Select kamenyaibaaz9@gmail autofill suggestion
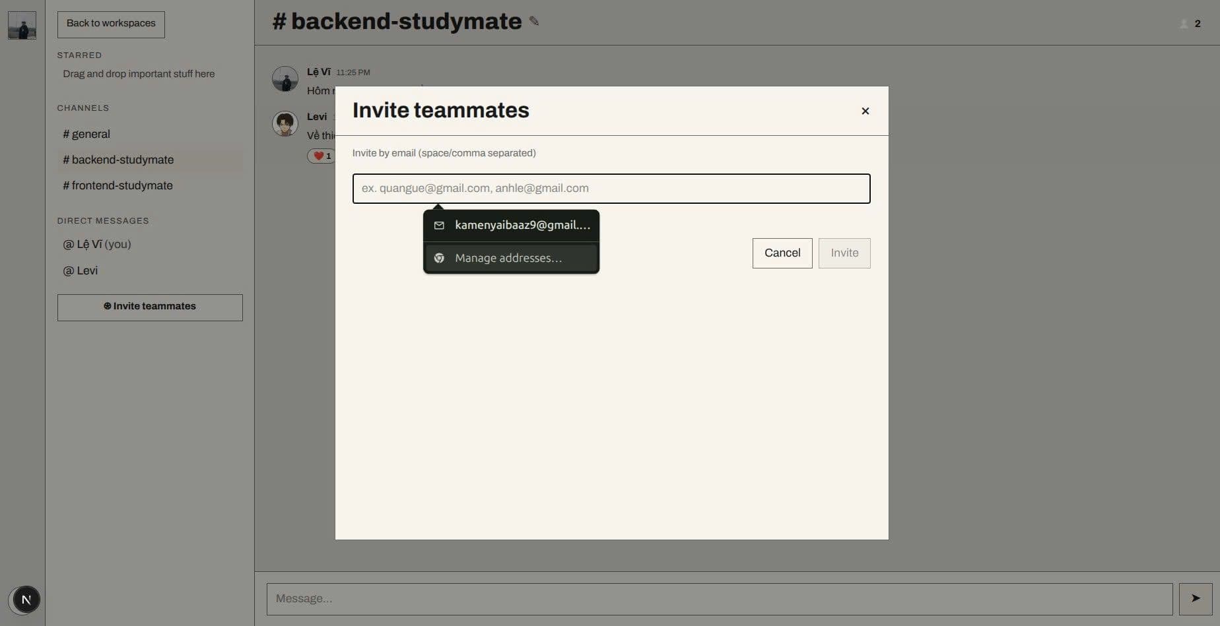Screen dimensions: 1220x626 pyautogui.click(x=511, y=226)
